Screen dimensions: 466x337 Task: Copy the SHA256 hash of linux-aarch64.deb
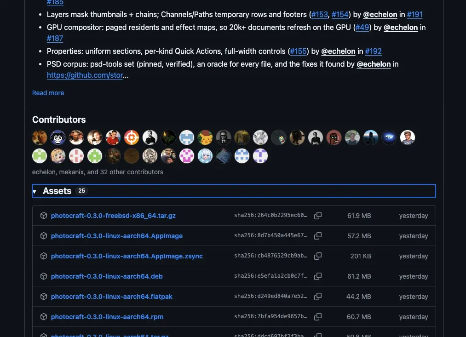pos(318,276)
